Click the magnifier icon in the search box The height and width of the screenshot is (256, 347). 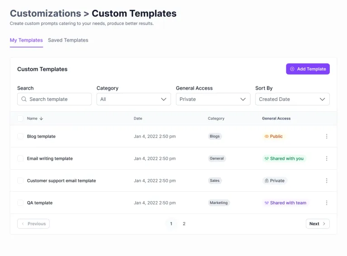pyautogui.click(x=24, y=99)
